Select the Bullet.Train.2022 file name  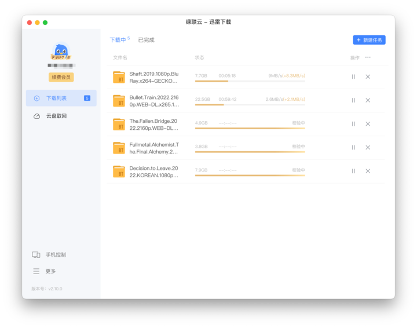pyautogui.click(x=154, y=101)
